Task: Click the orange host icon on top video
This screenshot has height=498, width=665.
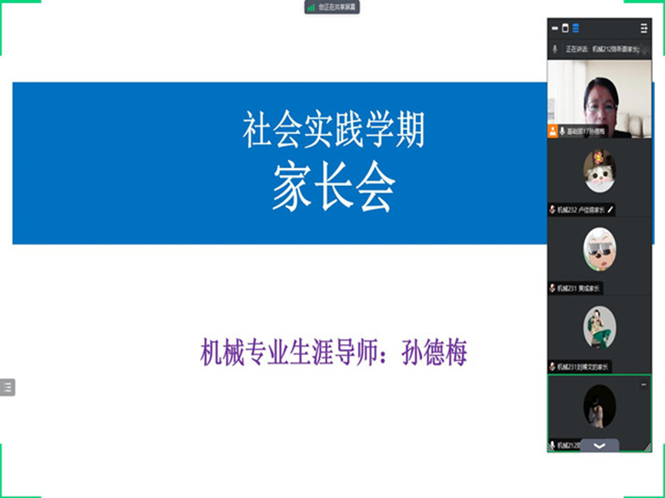Action: pyautogui.click(x=553, y=131)
